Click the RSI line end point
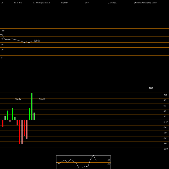The image size is (169, 169). pos(31,42)
